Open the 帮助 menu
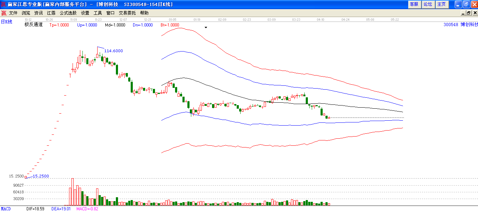Viewport: 478px width, 211px height. [144, 13]
